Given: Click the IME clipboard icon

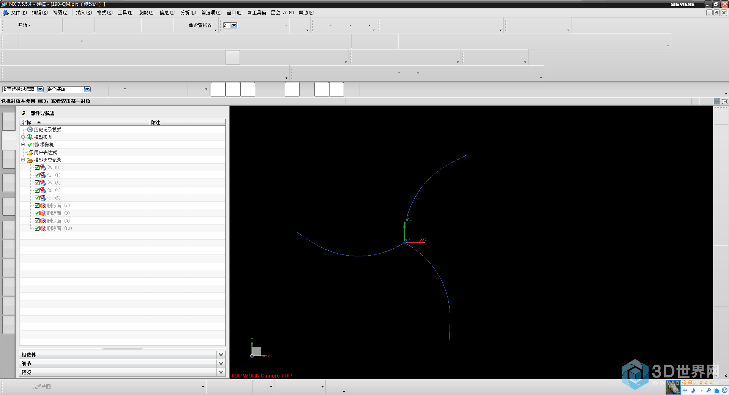Looking at the screenshot, I should click(x=716, y=390).
